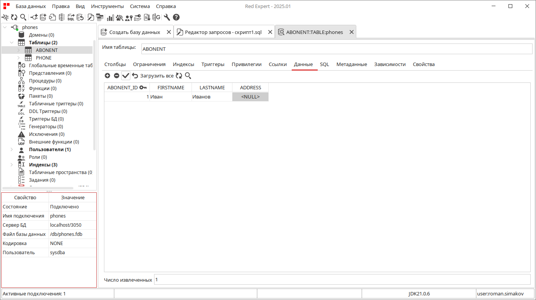The width and height of the screenshot is (536, 300).
Task: Open the user manager icon with key
Action: 129,17
